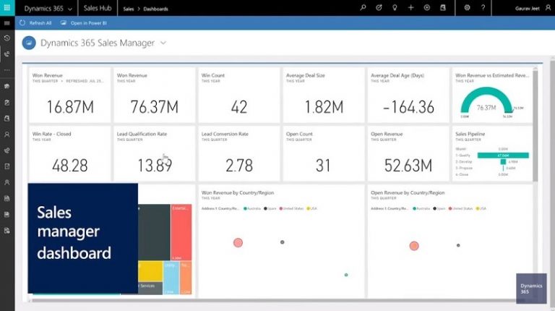Toggle the hamburger site map menu

click(x=7, y=23)
